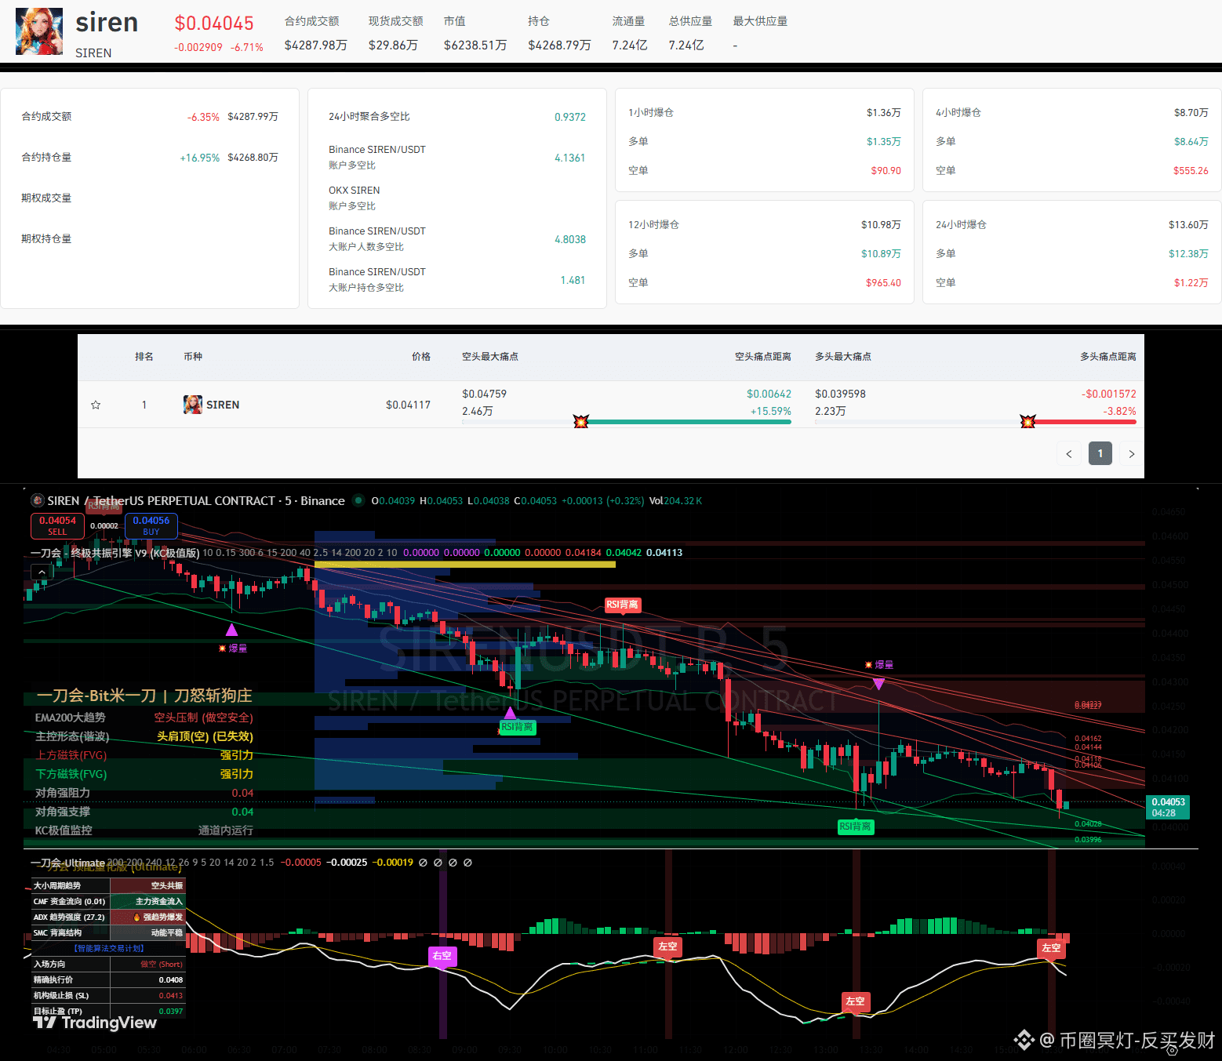Click the red RSI背离 signal tag
Screen dimensions: 1222x1061
[x=623, y=605]
